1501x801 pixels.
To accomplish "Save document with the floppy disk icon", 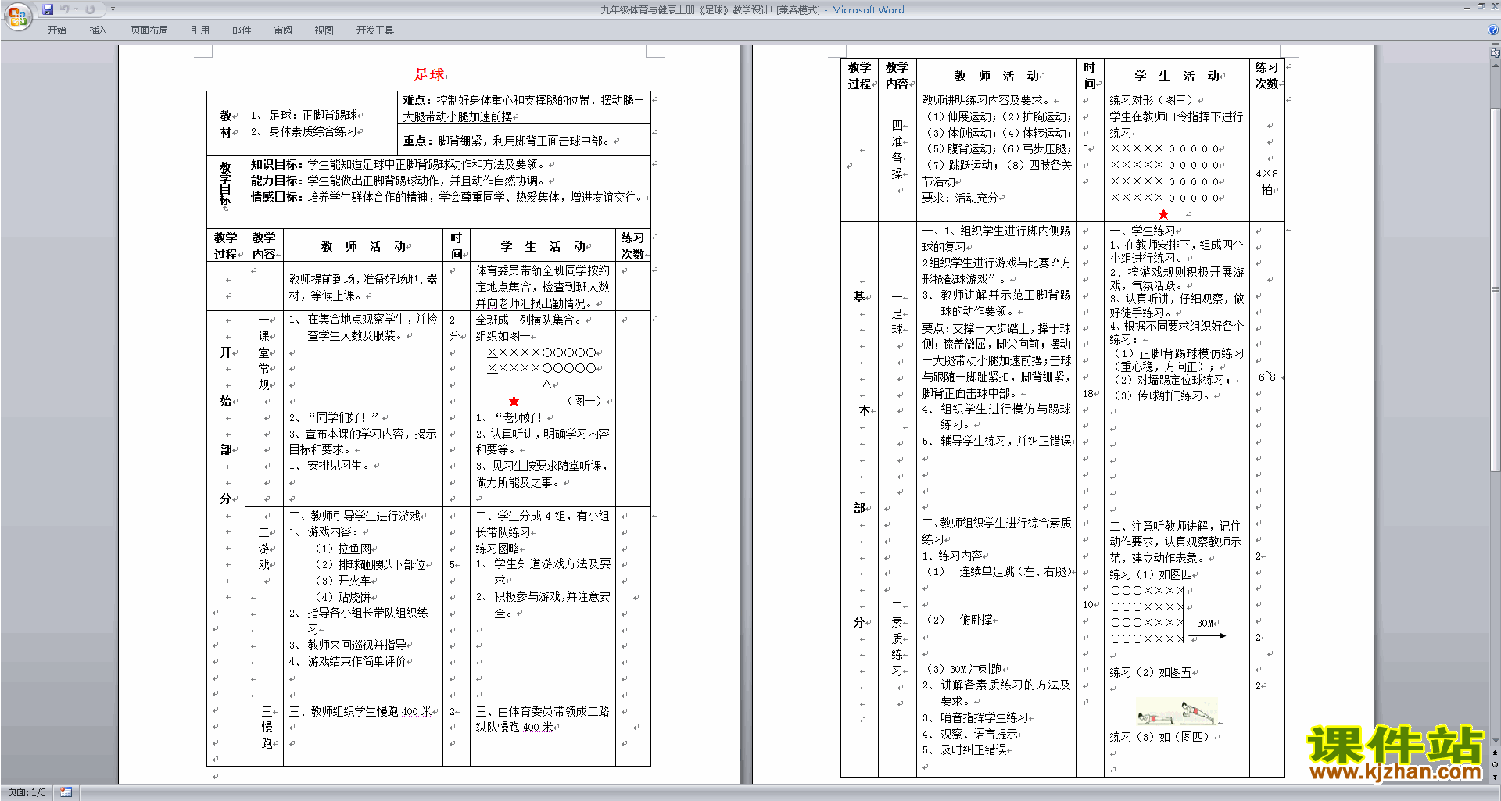I will [48, 9].
